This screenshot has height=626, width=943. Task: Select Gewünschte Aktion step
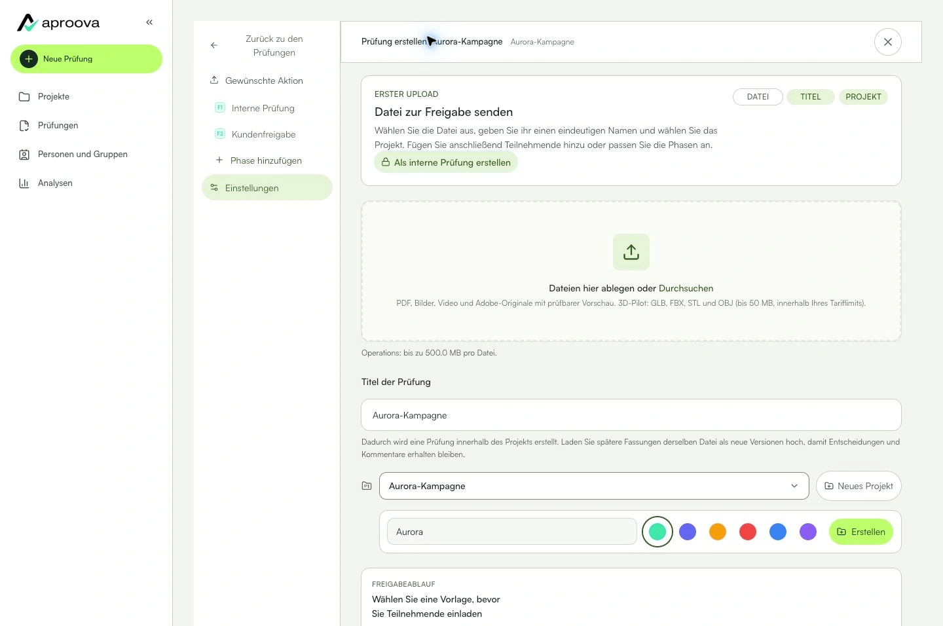[267, 81]
